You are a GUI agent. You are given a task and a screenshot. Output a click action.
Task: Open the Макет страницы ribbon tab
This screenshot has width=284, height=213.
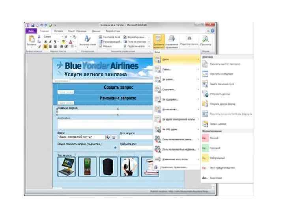coord(77,31)
